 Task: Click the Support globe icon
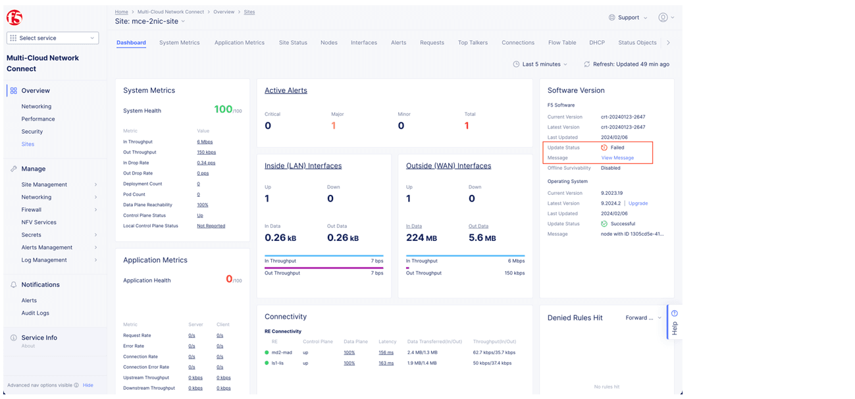pos(611,18)
